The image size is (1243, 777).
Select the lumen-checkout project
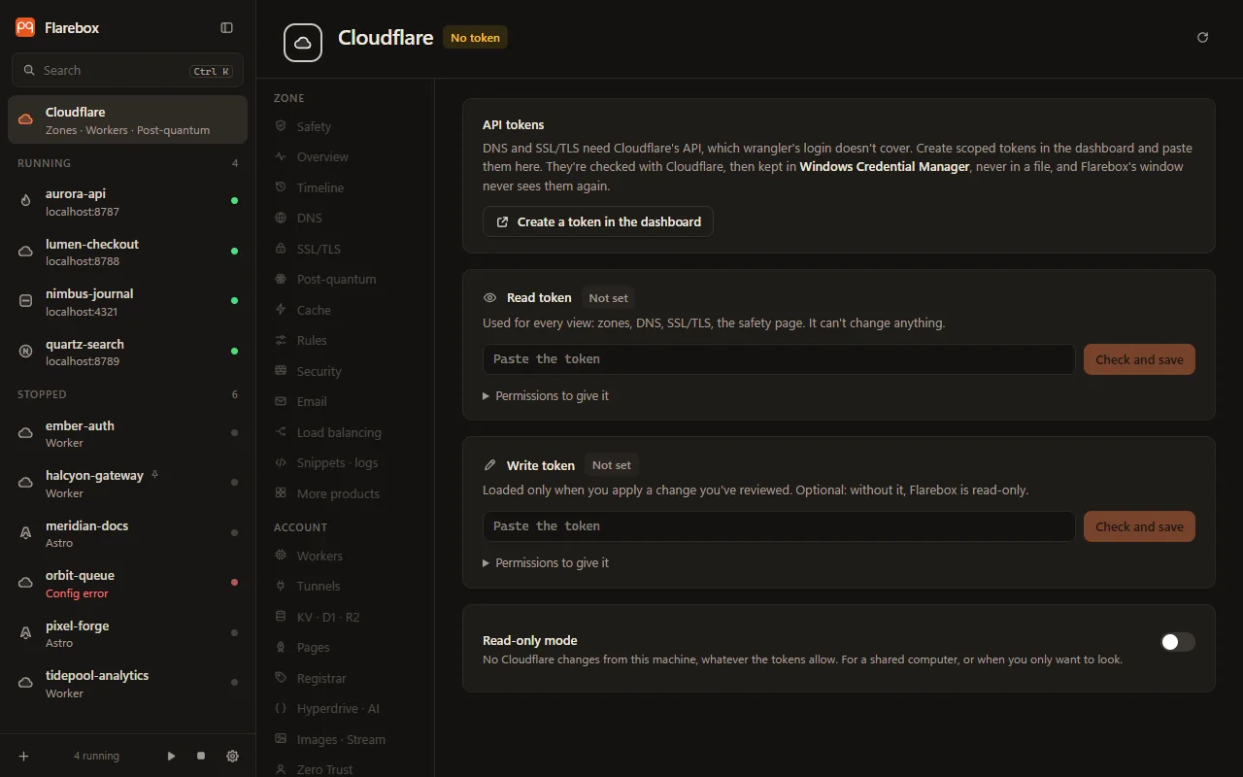point(127,252)
